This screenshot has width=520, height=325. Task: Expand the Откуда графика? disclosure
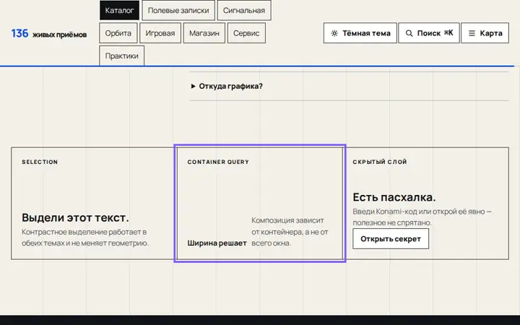coord(349,86)
